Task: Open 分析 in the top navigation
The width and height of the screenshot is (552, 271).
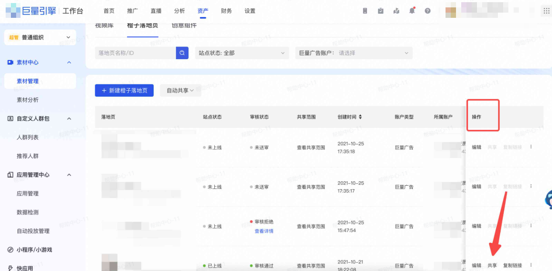Action: (179, 11)
